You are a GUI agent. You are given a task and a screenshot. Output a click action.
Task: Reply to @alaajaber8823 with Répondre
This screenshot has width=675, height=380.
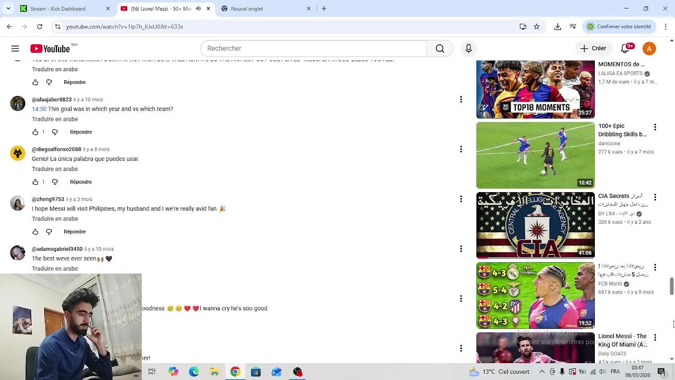(x=81, y=132)
